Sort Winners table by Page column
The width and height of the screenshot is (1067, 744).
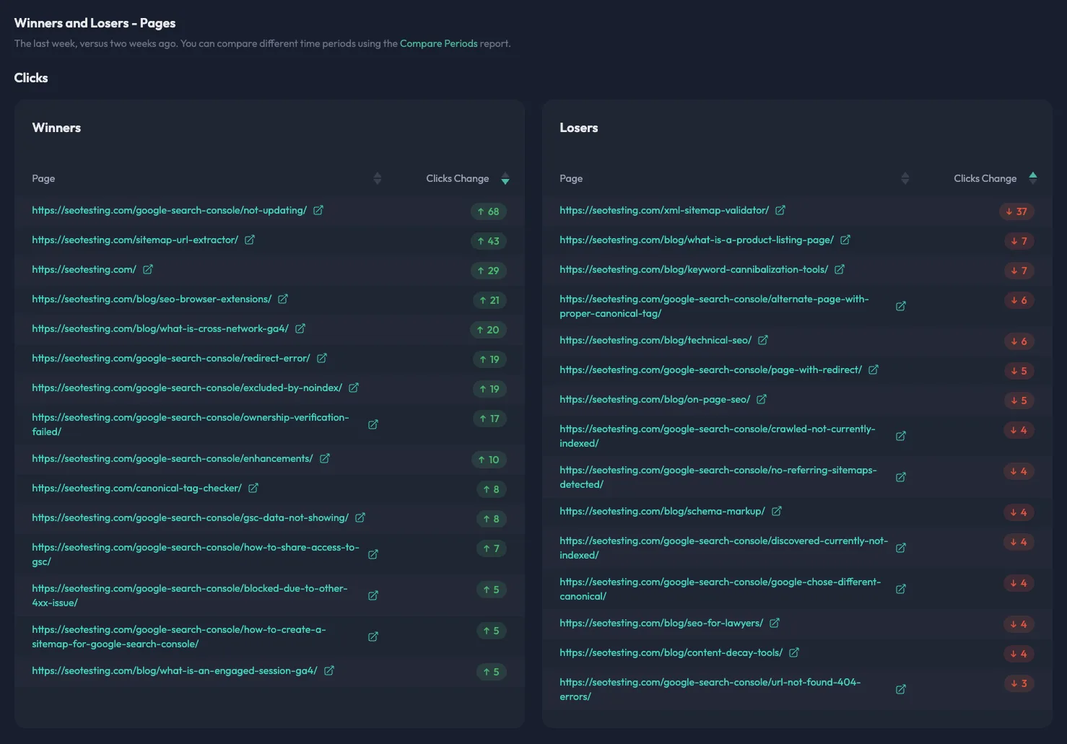point(377,179)
